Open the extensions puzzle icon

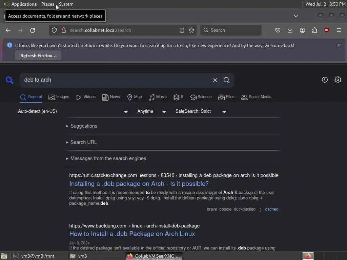pos(314,30)
